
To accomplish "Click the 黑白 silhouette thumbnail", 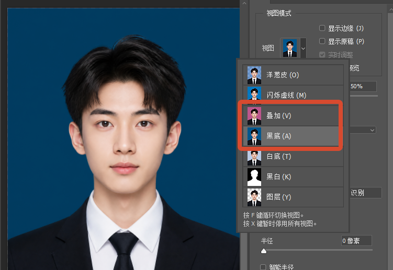I will coord(254,177).
